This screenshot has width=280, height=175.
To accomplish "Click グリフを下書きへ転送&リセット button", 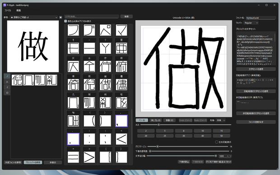I will pyautogui.click(x=219, y=161).
